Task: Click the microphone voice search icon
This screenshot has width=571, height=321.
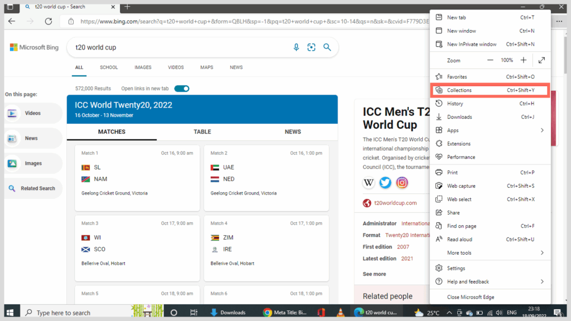Action: pyautogui.click(x=296, y=47)
